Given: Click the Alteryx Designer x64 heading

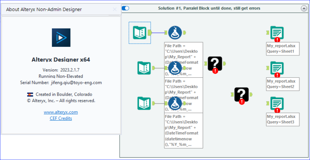Looking at the screenshot, I should point(61,60).
